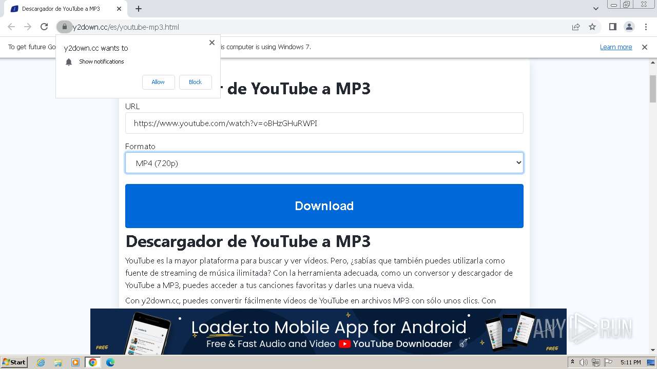Click the 'Formato' label
Viewport: 657px width, 369px height.
pyautogui.click(x=140, y=147)
